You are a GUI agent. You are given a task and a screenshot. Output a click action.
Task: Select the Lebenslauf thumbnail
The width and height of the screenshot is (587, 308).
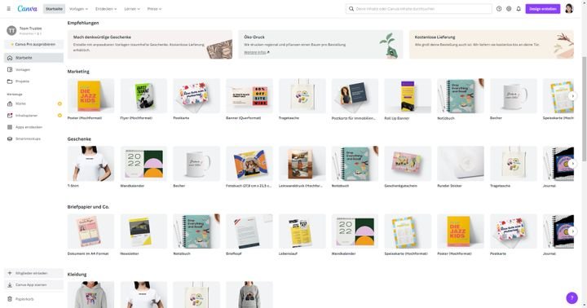point(302,231)
